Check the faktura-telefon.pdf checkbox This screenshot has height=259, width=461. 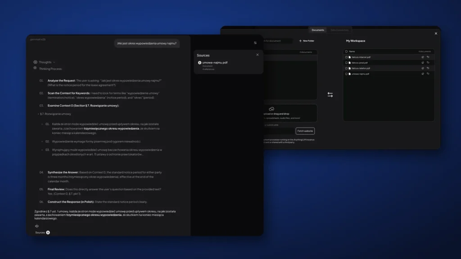click(346, 68)
